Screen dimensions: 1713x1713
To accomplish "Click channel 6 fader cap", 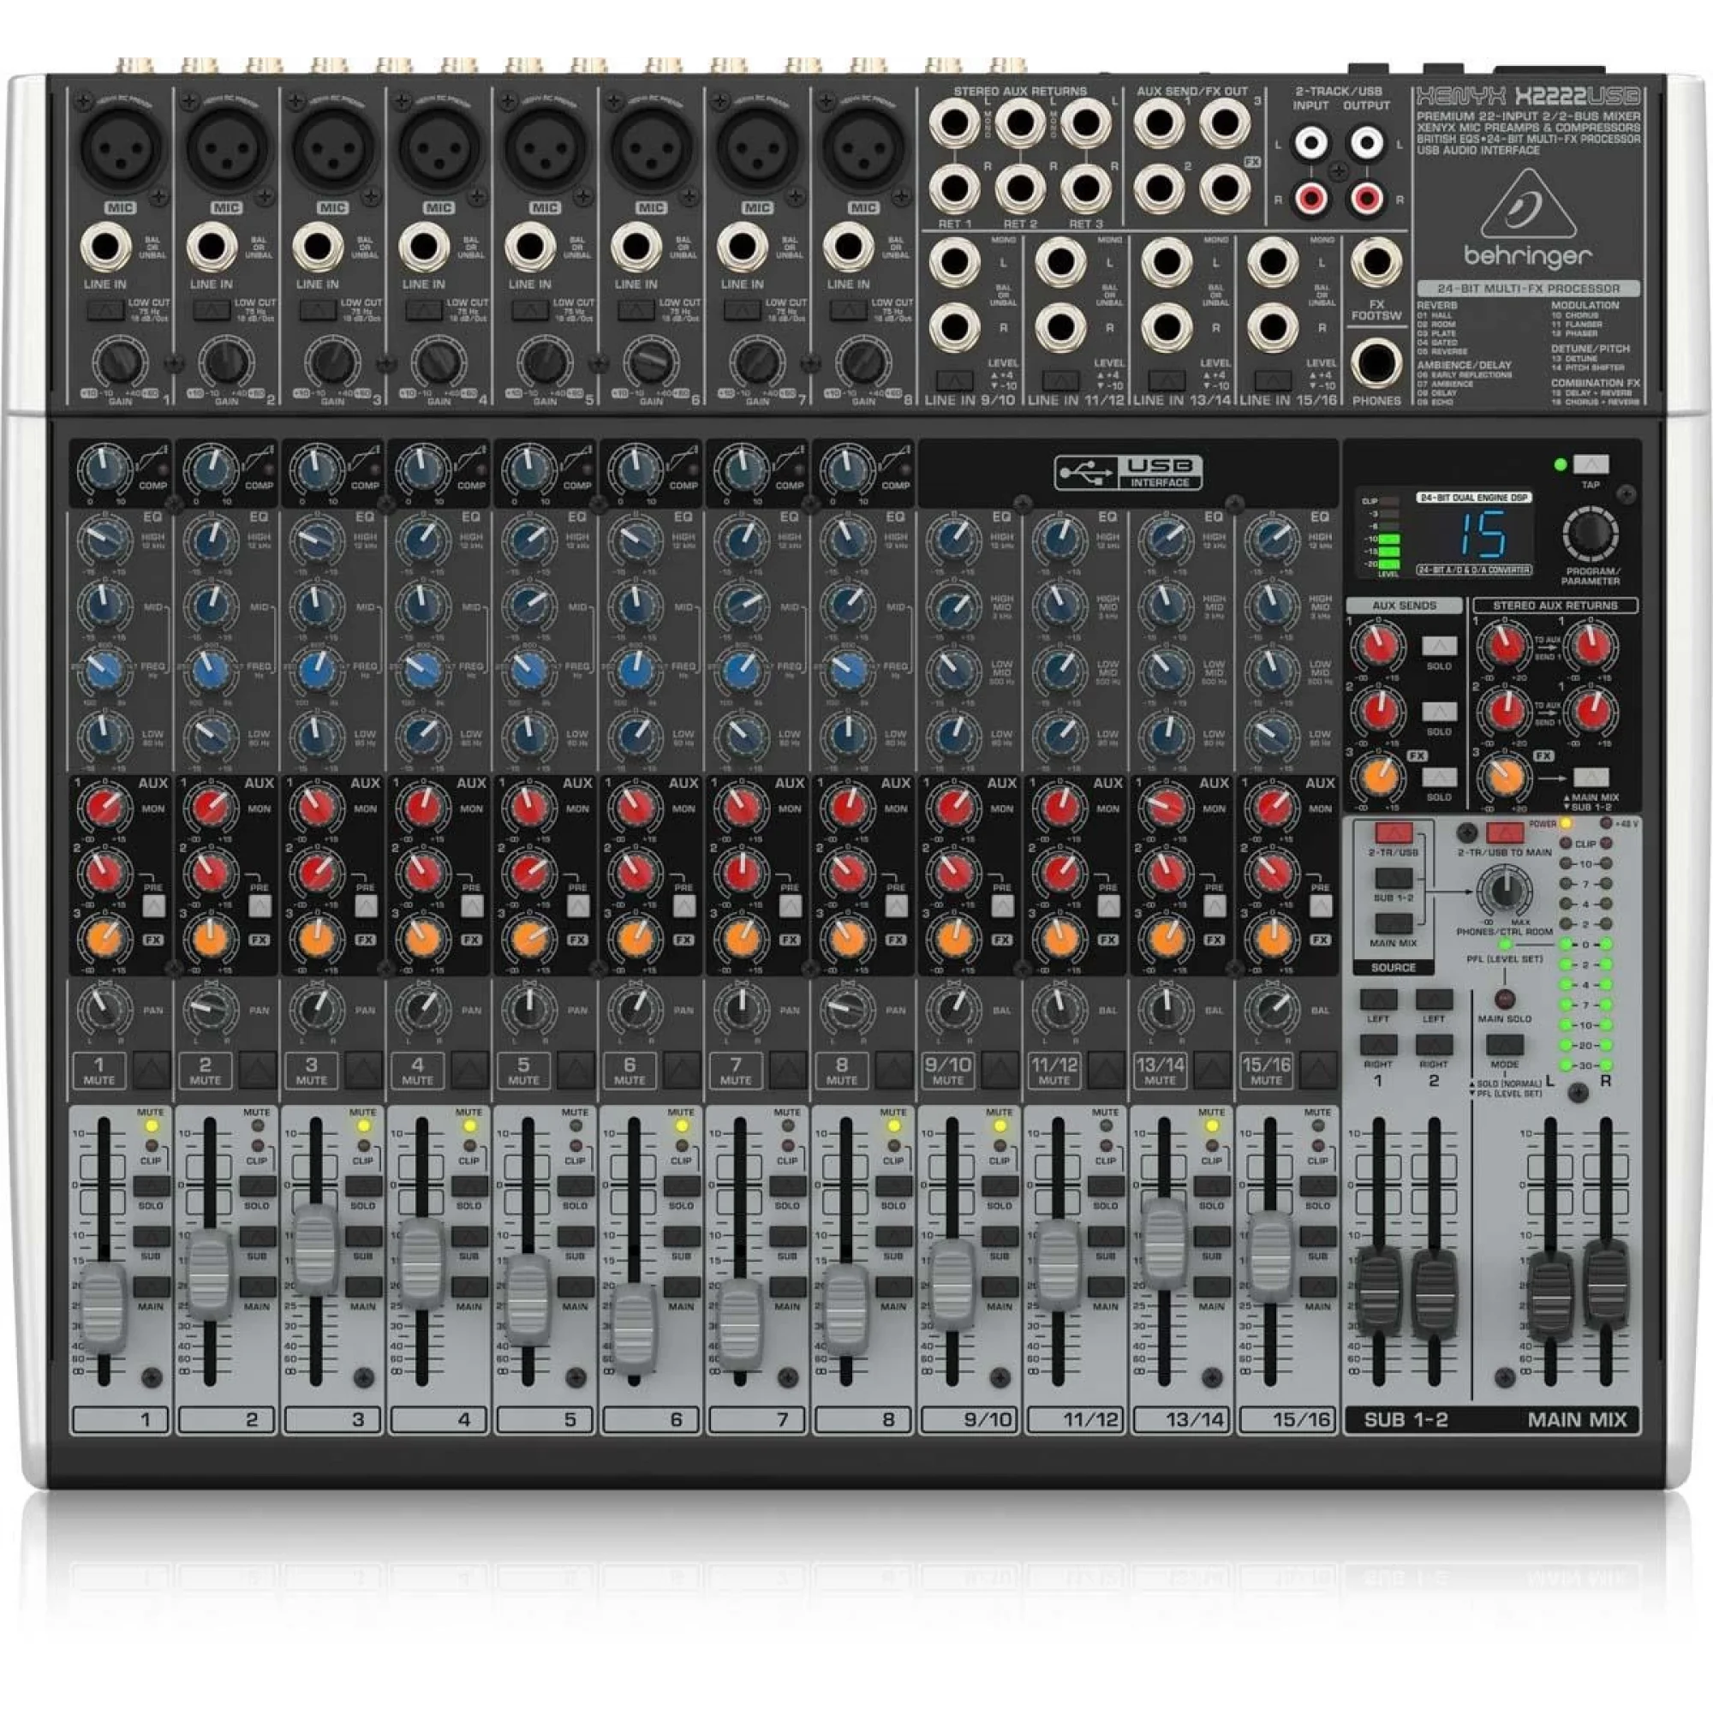I will (x=635, y=1328).
